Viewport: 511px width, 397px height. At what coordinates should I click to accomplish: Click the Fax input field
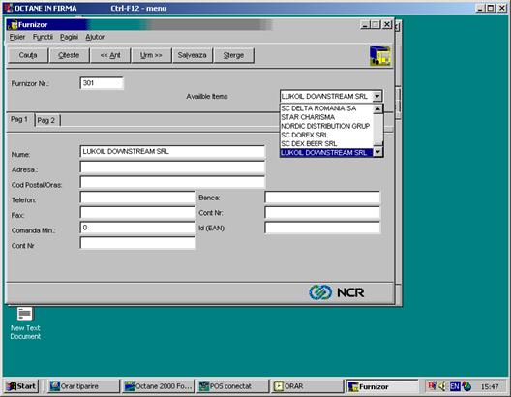[x=137, y=212]
